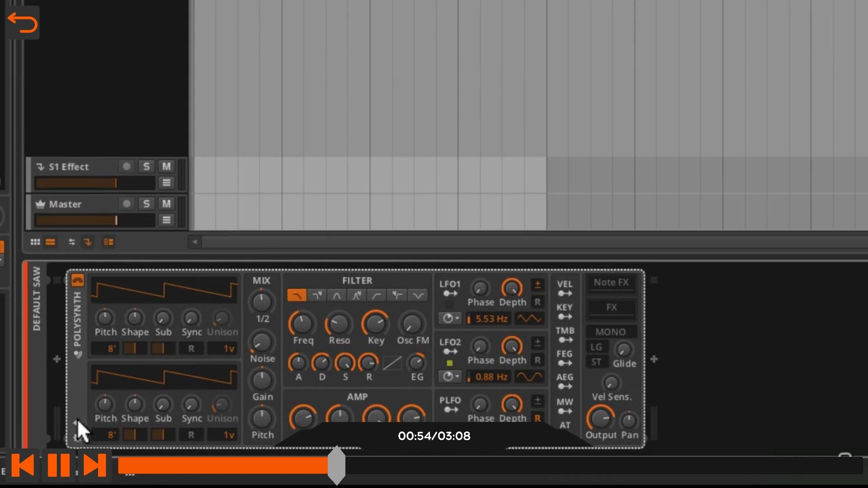The height and width of the screenshot is (488, 868).
Task: Toggle the double row track height icon
Action: coord(108,242)
